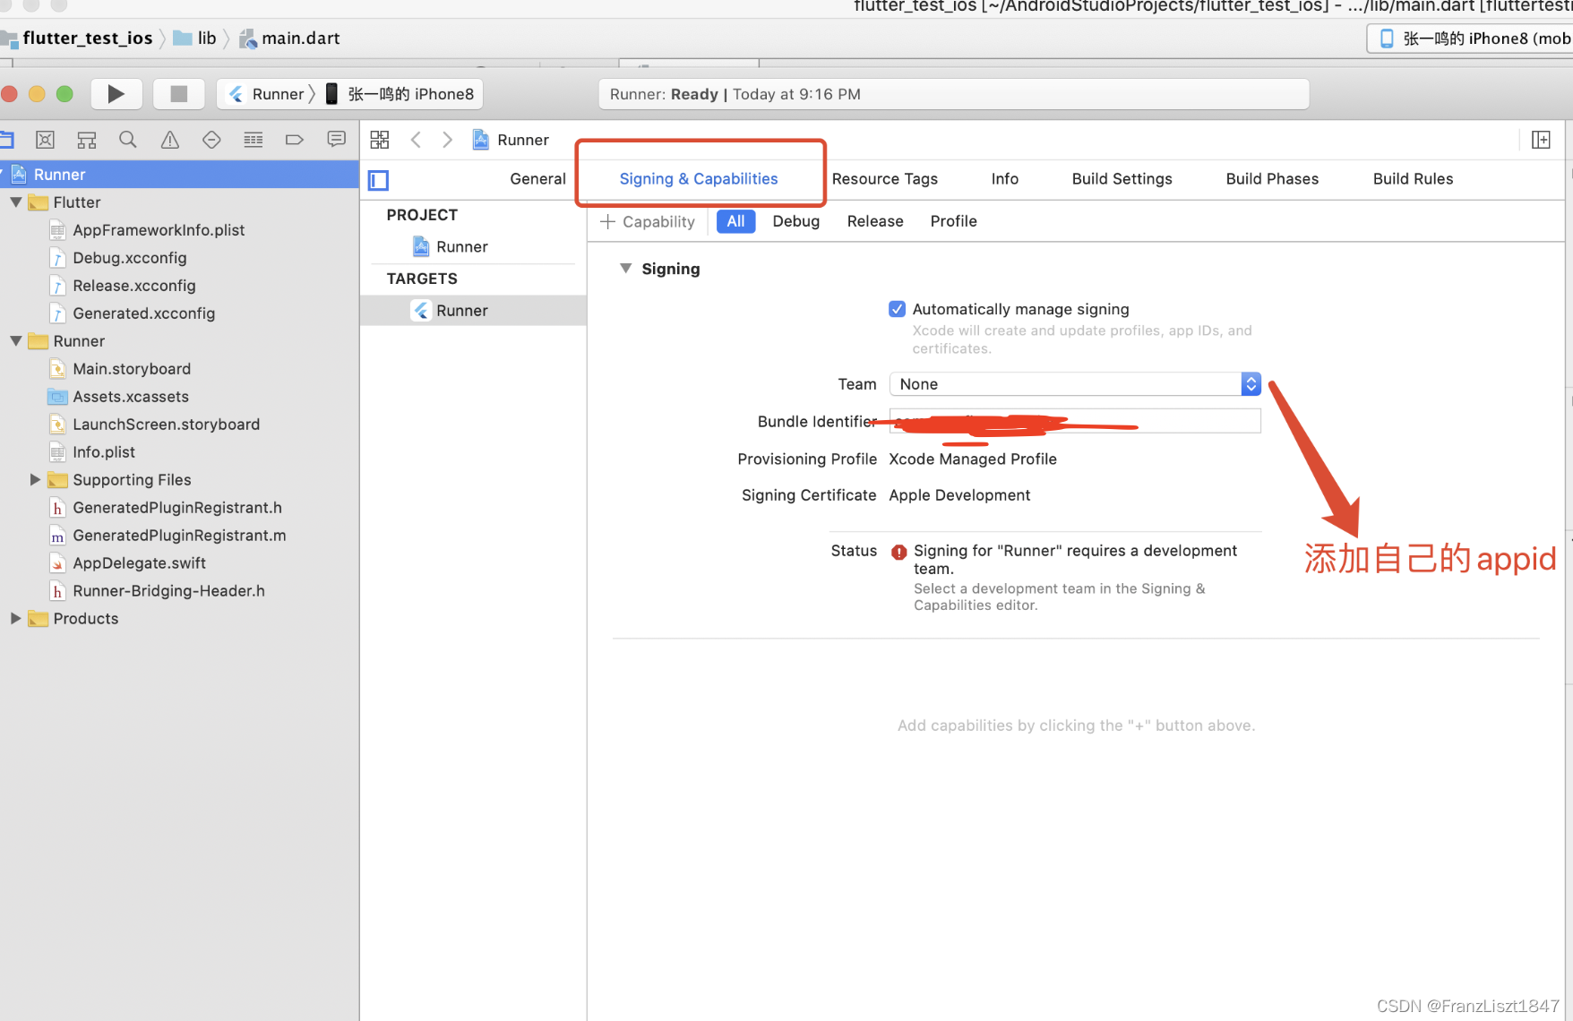
Task: Open the report navigator speech-bubble icon
Action: [x=337, y=140]
